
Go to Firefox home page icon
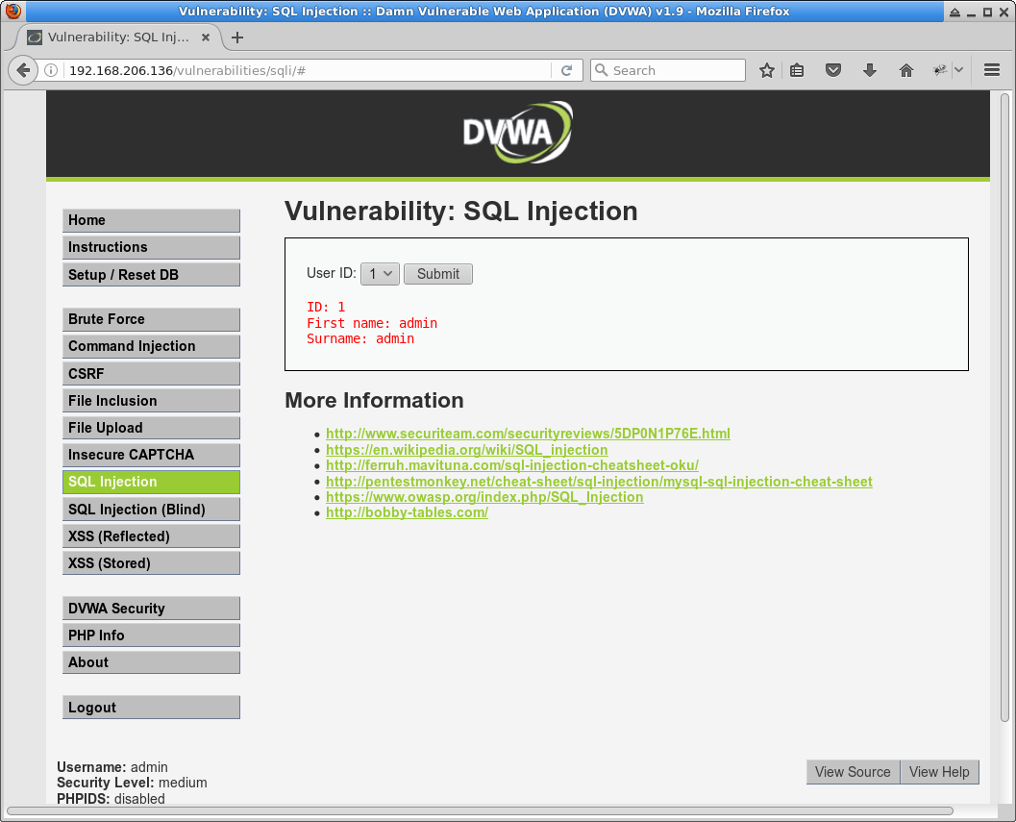pos(905,70)
